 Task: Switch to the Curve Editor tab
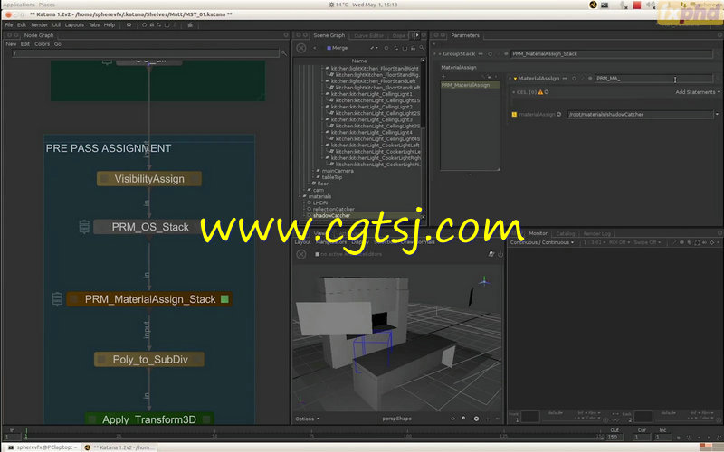368,35
